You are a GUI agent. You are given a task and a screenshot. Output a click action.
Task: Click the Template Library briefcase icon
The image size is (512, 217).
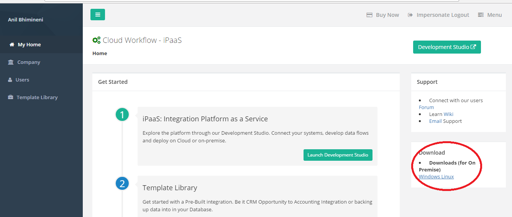point(11,97)
